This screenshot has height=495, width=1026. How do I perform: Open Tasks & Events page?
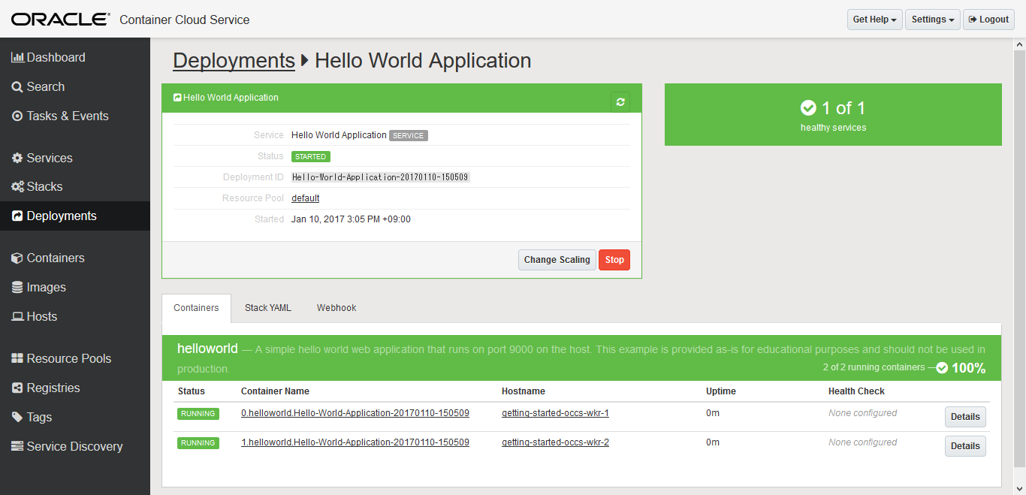75,116
